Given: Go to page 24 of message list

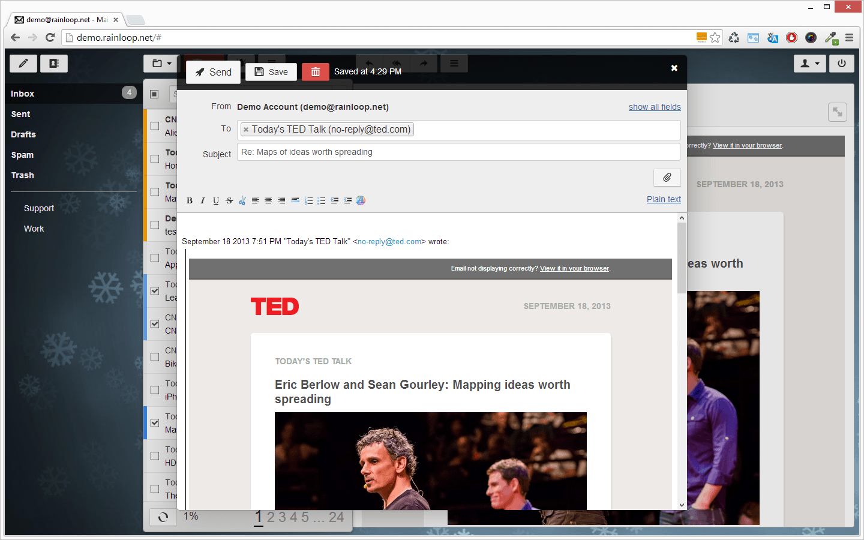Looking at the screenshot, I should pyautogui.click(x=337, y=517).
